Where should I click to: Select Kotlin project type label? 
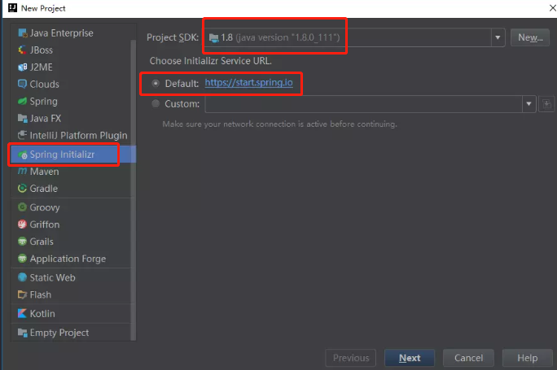click(42, 314)
